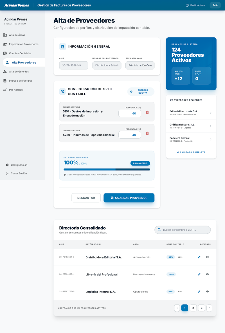The image size is (225, 333).
Task: Toggle the eye icon for Logística Integral S.A.
Action: [x=207, y=291]
